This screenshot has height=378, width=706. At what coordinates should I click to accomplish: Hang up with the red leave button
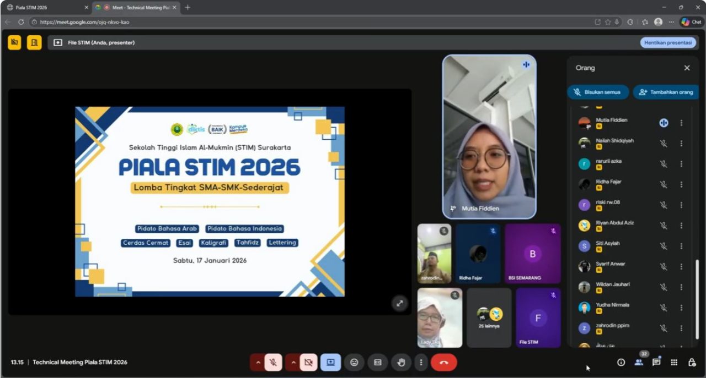point(443,363)
